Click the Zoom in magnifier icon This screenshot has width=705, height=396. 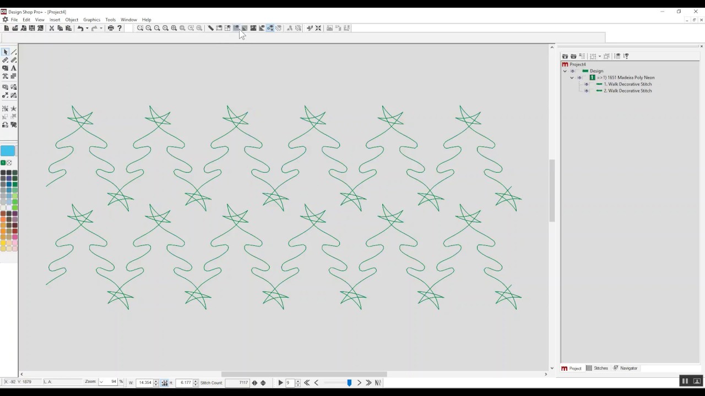(x=149, y=28)
